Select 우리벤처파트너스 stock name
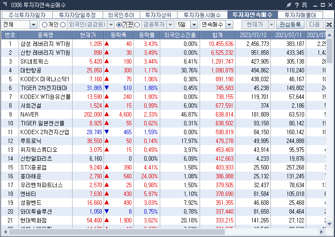The image size is (335, 237). (42, 185)
